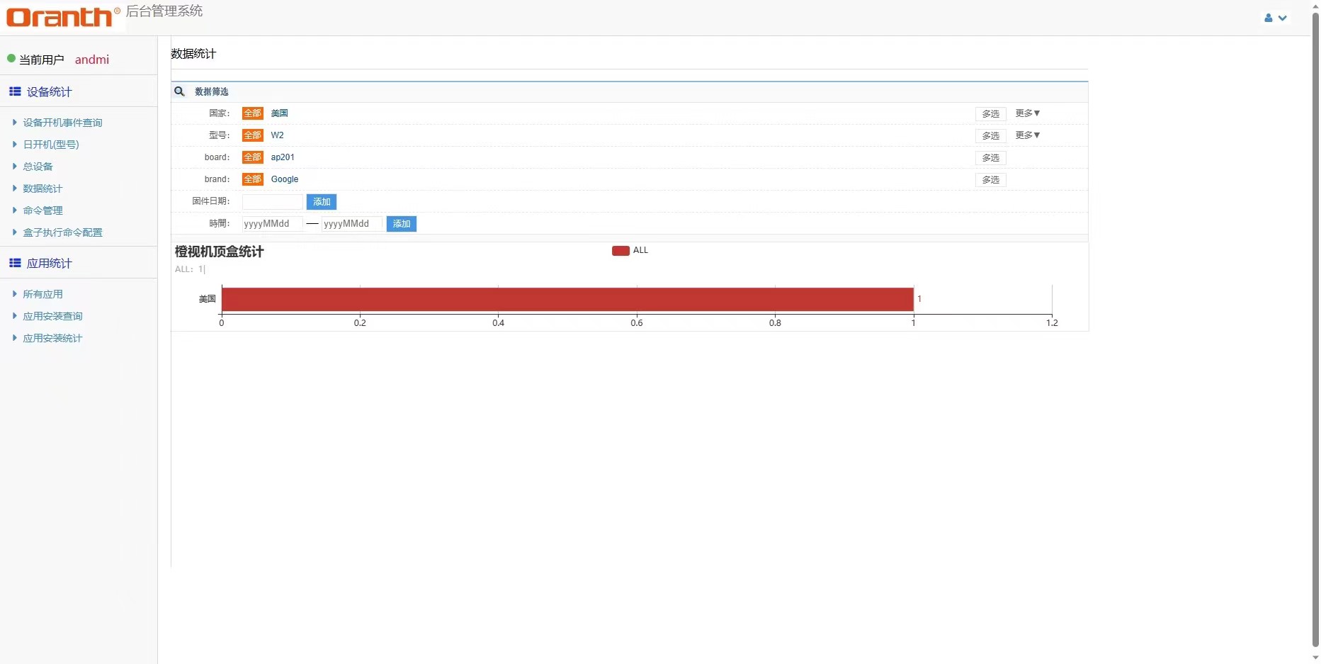Screen dimensions: 1321x664
Task: Toggle the ALL legend red swatch
Action: pos(620,251)
